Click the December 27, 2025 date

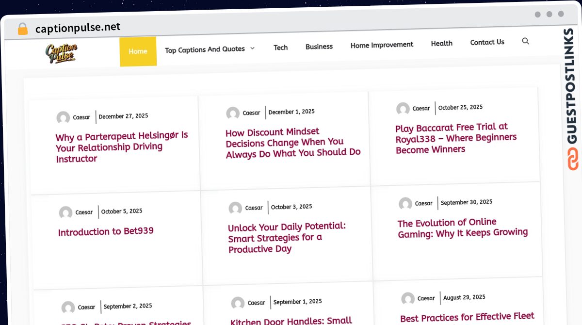(123, 116)
